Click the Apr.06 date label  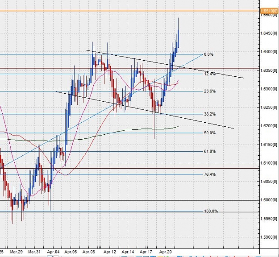[x=71, y=252]
